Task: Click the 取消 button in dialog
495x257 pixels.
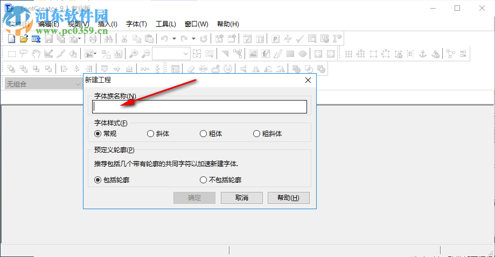Action: [242, 198]
